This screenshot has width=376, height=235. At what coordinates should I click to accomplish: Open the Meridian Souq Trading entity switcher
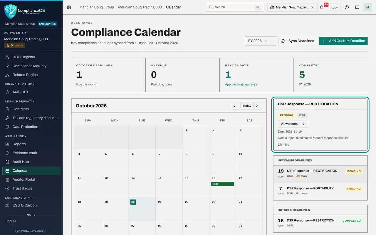tap(292, 7)
